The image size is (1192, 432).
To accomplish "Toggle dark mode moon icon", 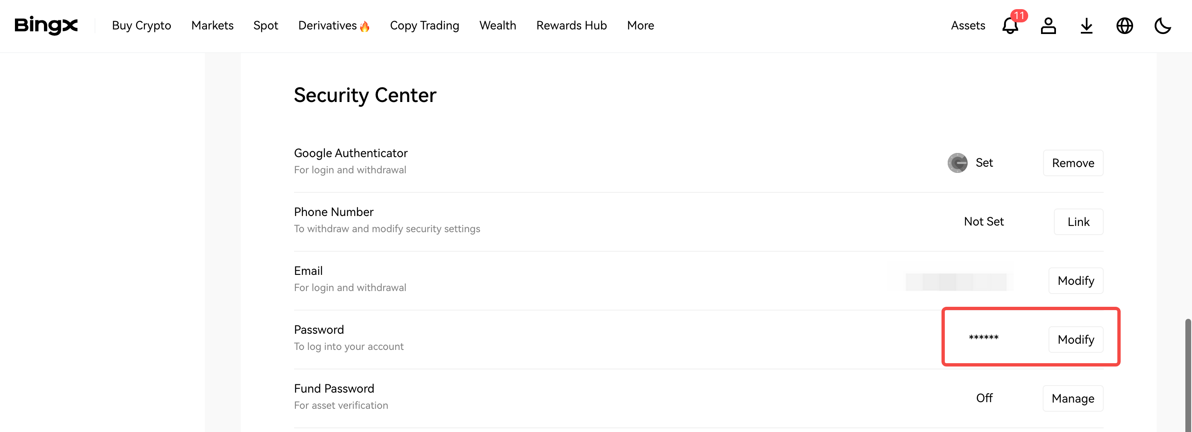I will point(1163,25).
